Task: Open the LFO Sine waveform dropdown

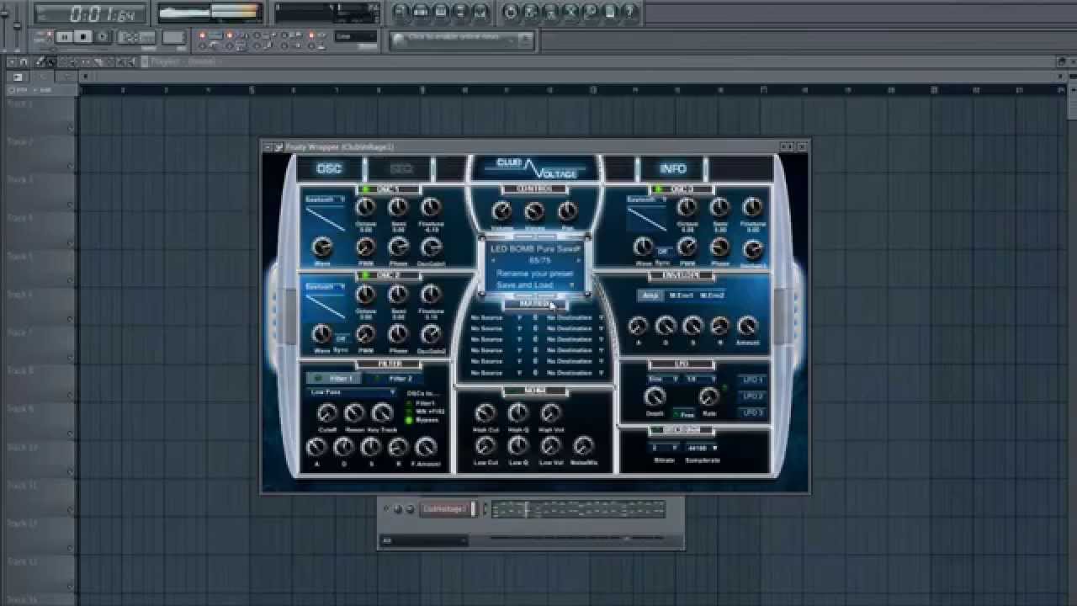Action: point(662,380)
